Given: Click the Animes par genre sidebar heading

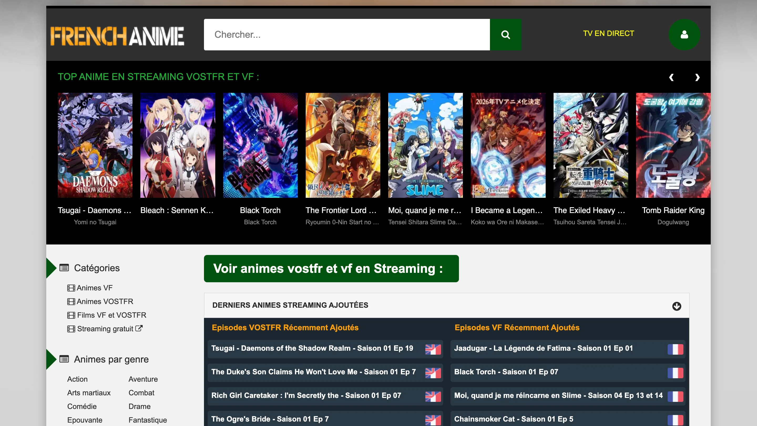Looking at the screenshot, I should tap(111, 359).
